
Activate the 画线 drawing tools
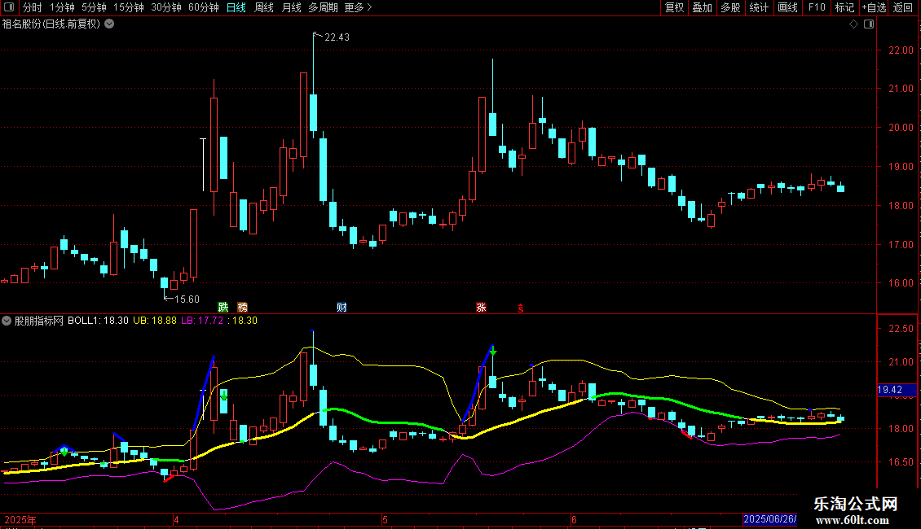(x=787, y=7)
